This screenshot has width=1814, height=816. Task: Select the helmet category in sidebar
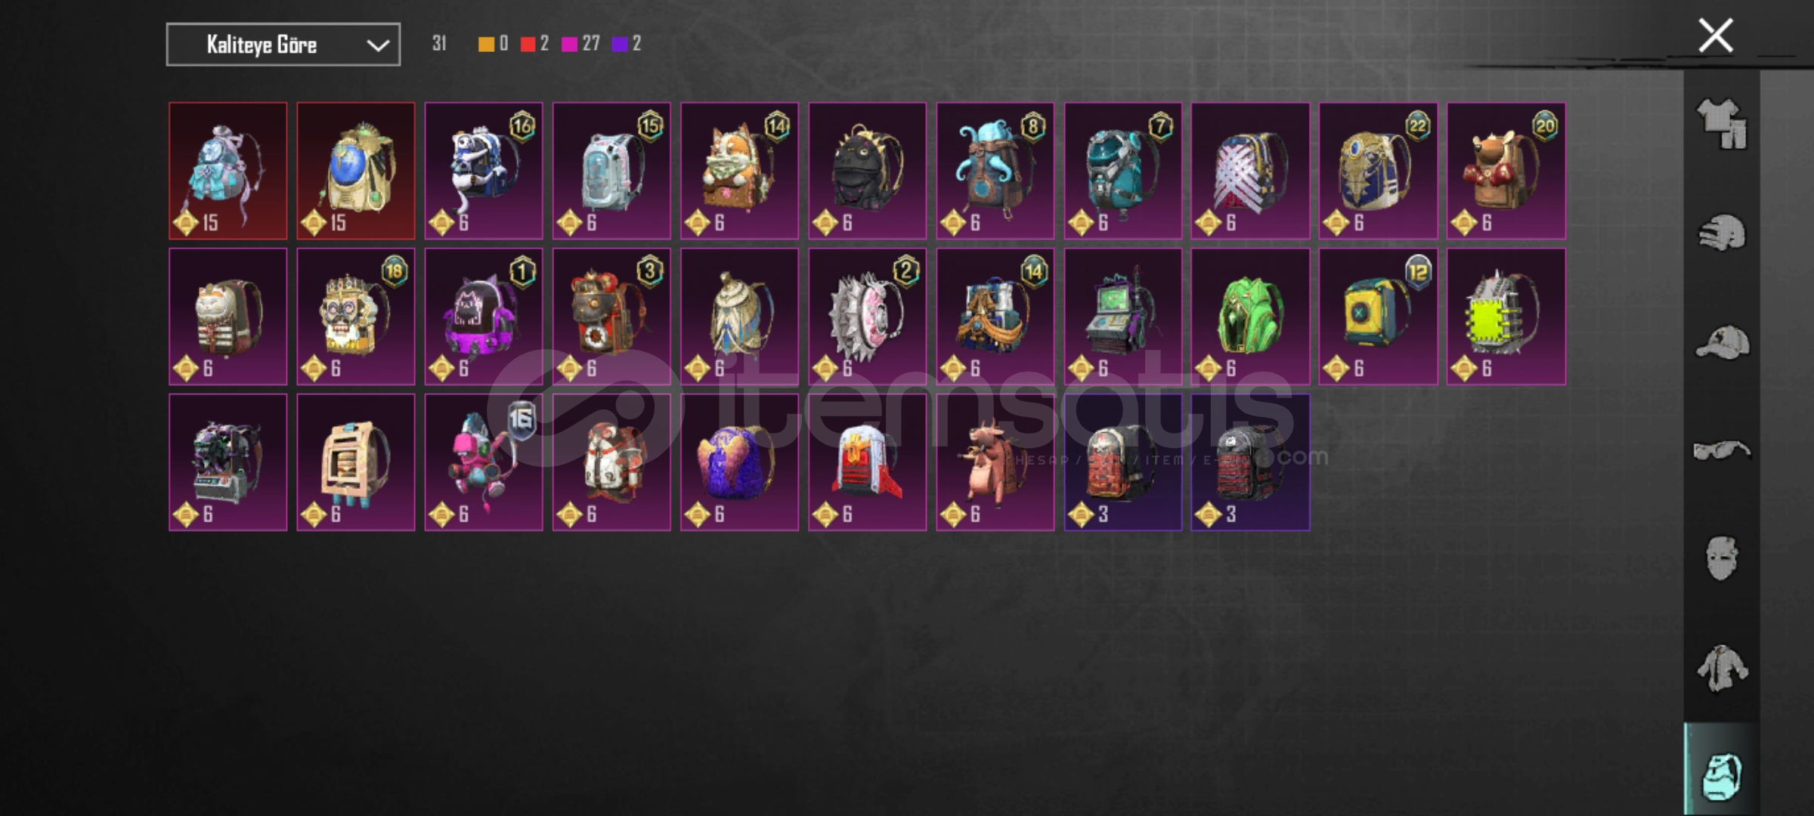tap(1721, 233)
